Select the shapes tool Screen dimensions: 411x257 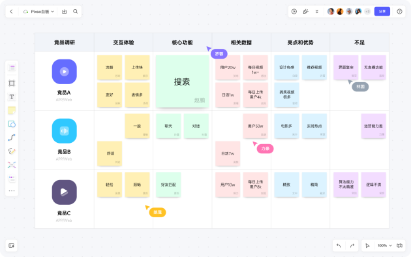[x=12, y=124]
